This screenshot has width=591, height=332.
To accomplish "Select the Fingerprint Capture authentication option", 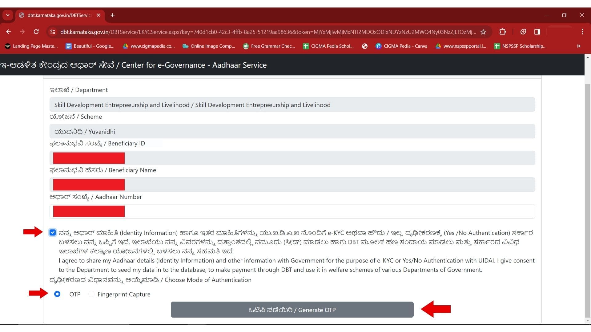I will (x=91, y=294).
